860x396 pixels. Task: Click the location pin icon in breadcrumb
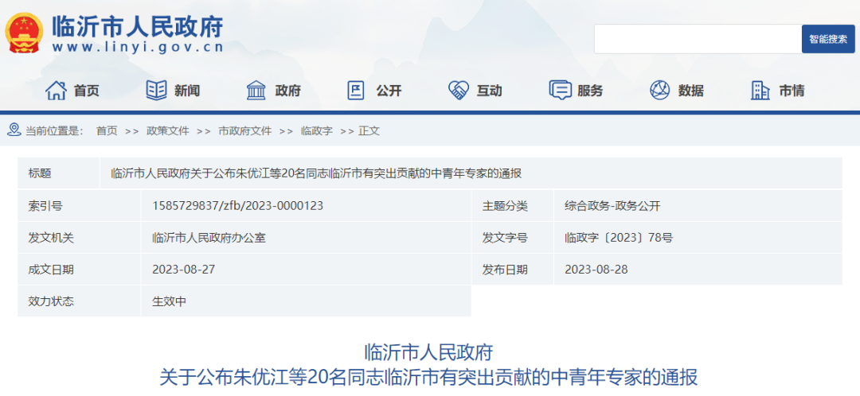coord(14,130)
